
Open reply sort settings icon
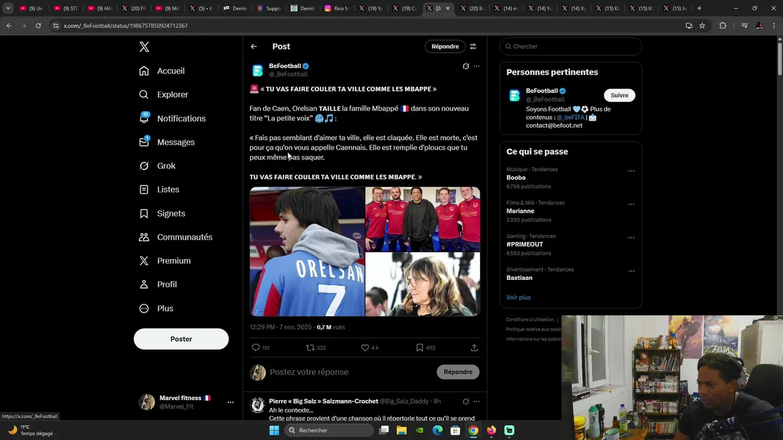click(x=473, y=46)
